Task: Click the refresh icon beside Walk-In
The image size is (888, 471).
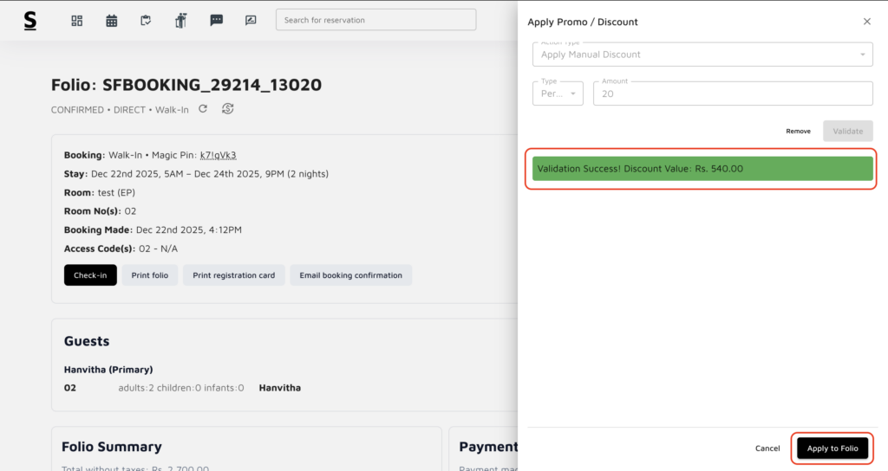Action: (203, 109)
